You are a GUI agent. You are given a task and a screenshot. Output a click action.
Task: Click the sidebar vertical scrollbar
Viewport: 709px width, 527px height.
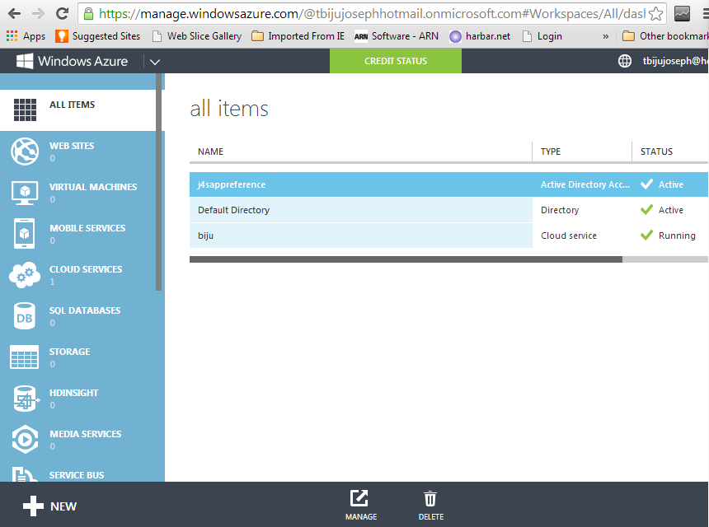[159, 183]
